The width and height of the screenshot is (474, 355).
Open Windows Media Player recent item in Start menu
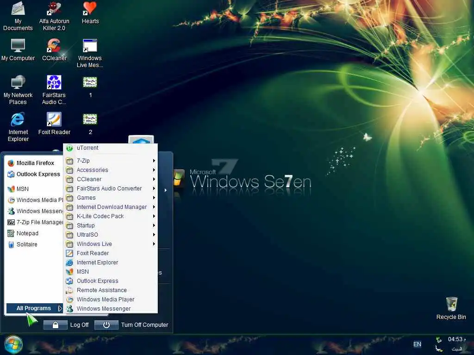[35, 200]
